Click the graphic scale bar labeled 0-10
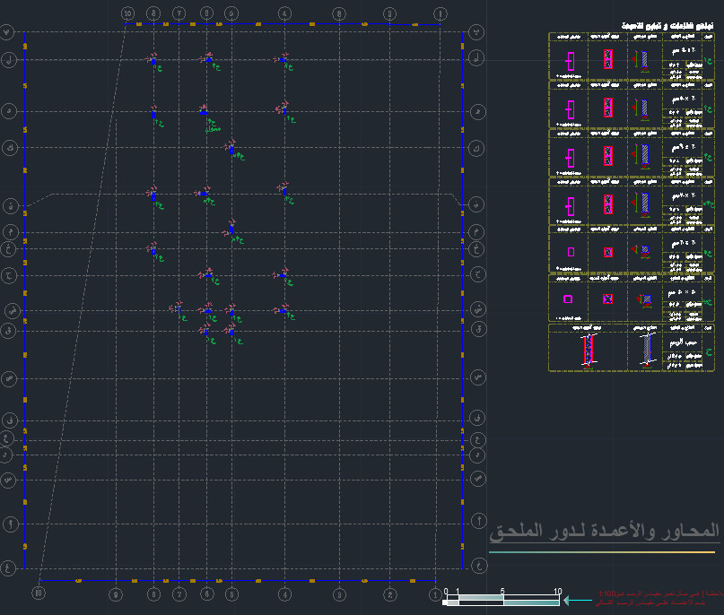The height and width of the screenshot is (615, 724). (502, 602)
